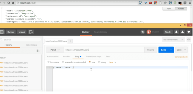Bookmark page with Chrome star icon
The image size is (193, 94).
click(165, 3)
